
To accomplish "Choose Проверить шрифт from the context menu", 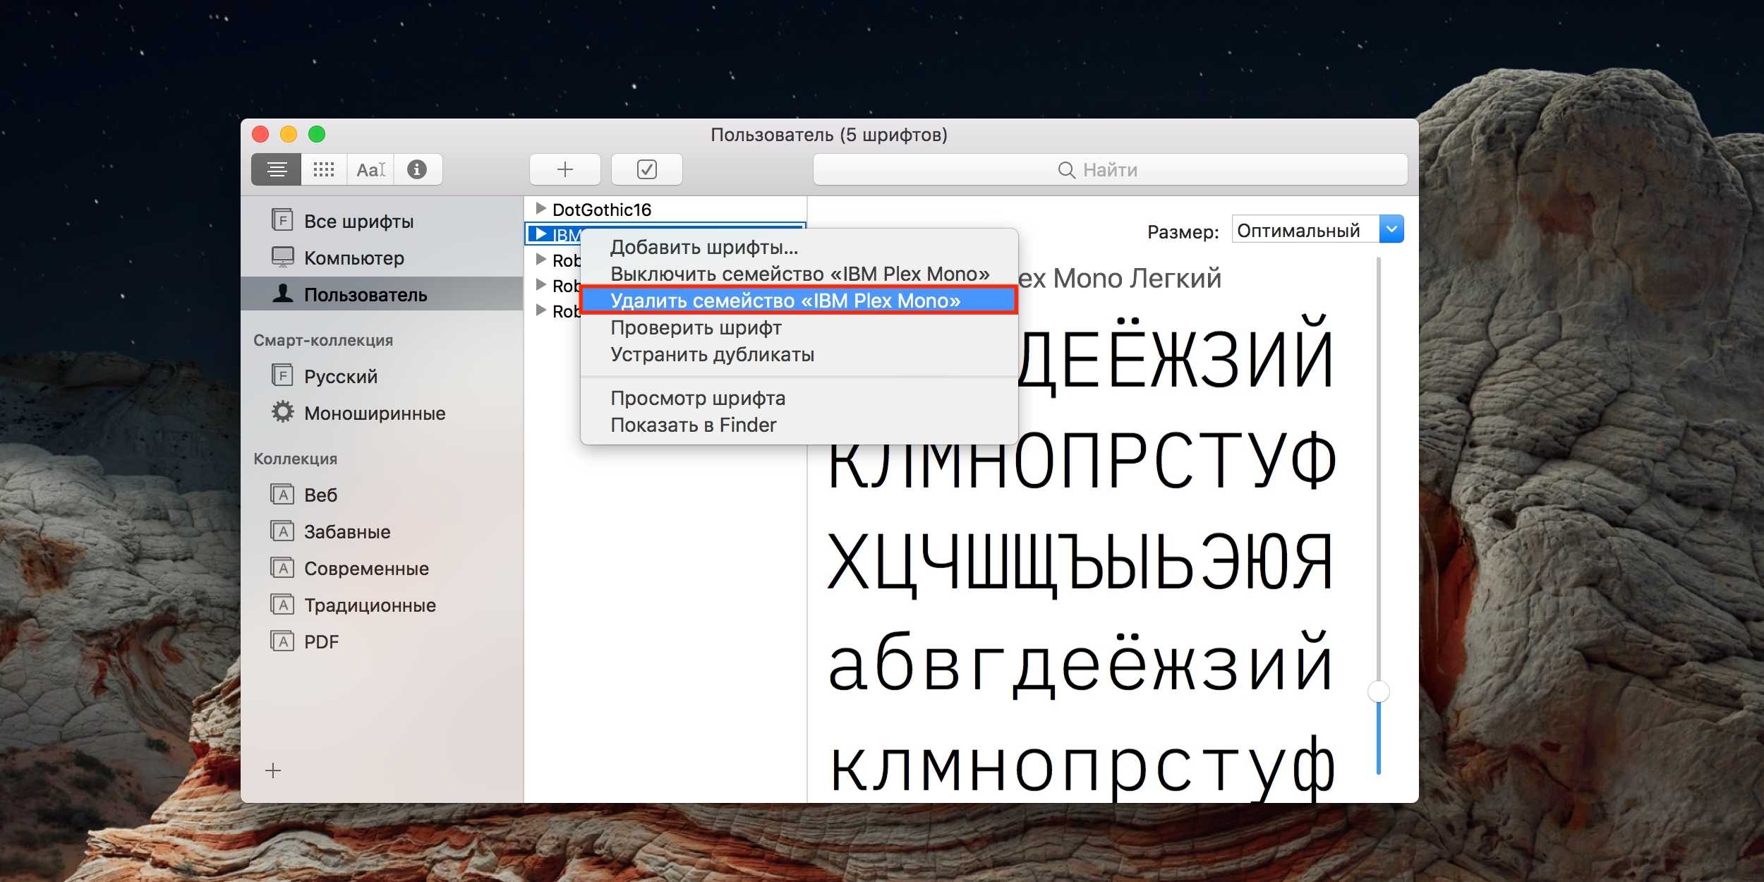I will pyautogui.click(x=799, y=328).
